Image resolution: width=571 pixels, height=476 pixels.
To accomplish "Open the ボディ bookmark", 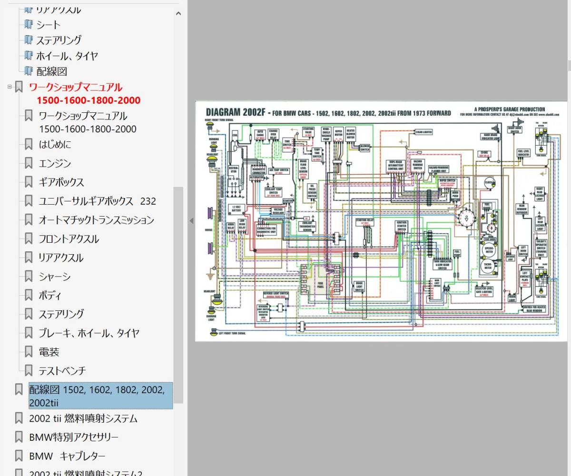I will coord(50,296).
